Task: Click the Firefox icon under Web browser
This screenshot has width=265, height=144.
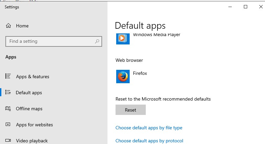Action: pyautogui.click(x=123, y=77)
